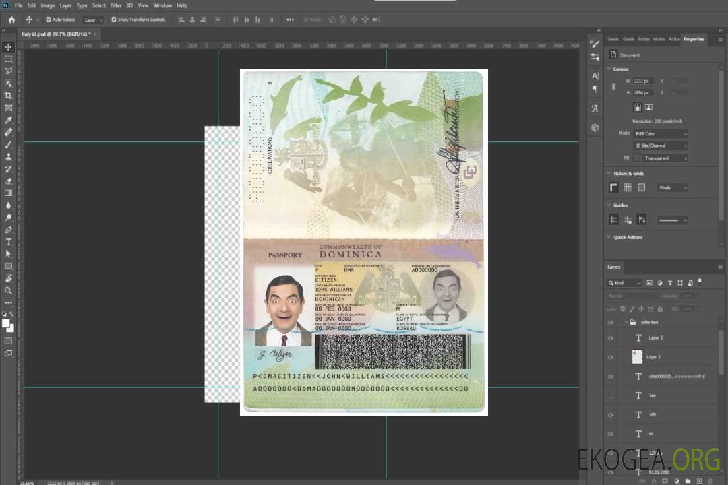
Task: Collapse the edita text group
Action: pos(626,322)
